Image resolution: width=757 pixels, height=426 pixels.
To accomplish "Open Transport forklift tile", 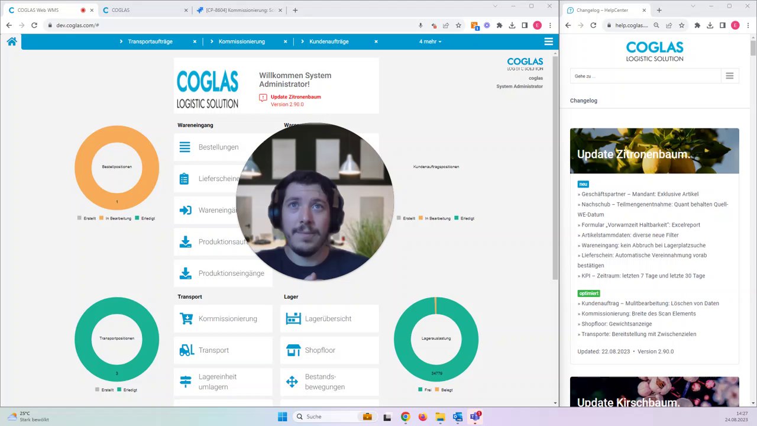I will point(223,350).
